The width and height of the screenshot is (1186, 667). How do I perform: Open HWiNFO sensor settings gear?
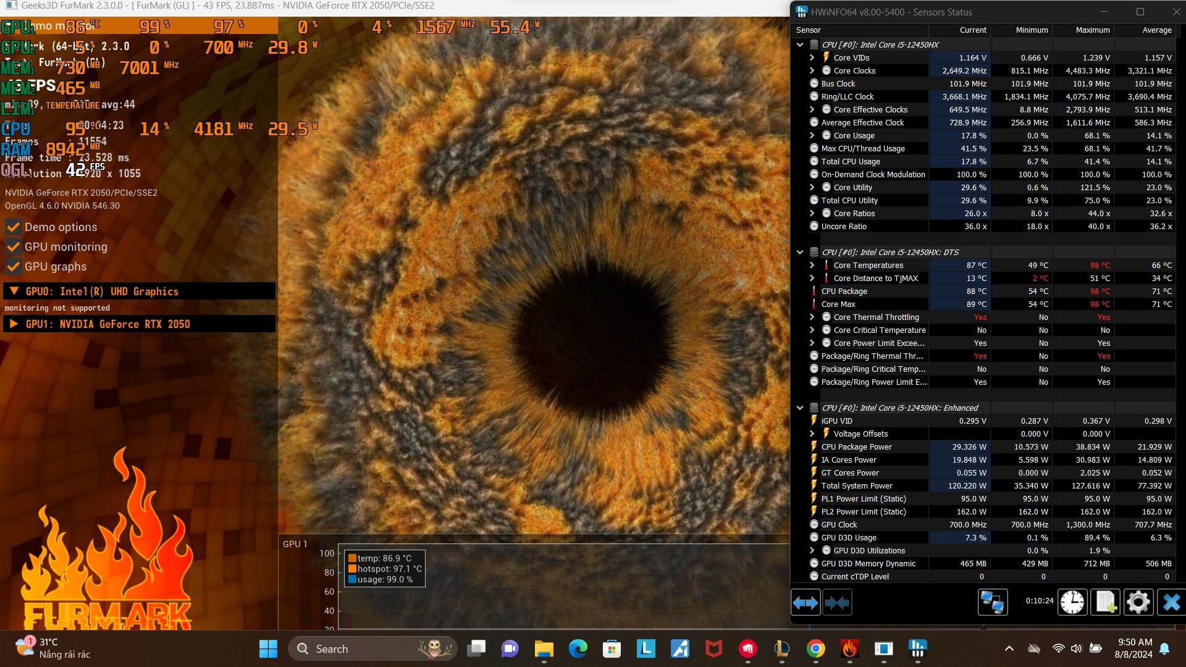1138,602
